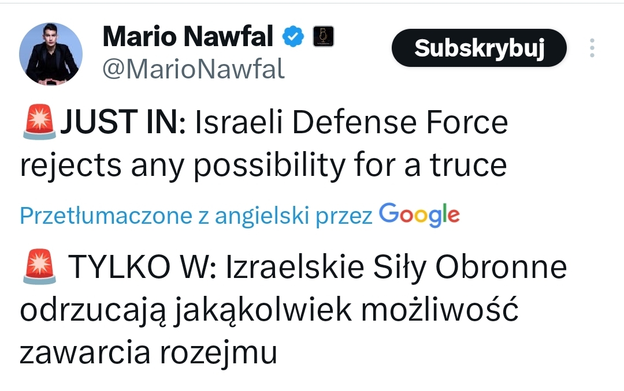Click the blue verified checkmark badge
The height and width of the screenshot is (391, 624).
click(x=294, y=38)
